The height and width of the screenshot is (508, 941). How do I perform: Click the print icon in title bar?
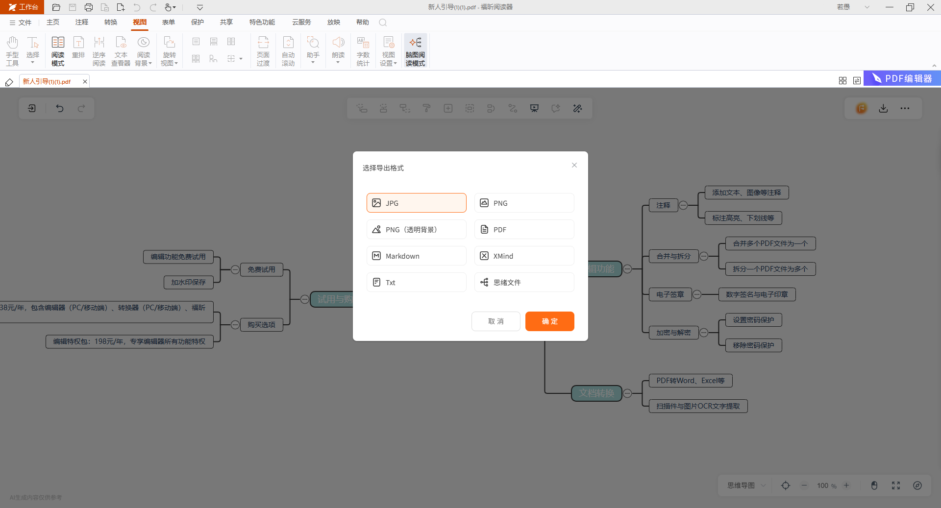tap(89, 7)
